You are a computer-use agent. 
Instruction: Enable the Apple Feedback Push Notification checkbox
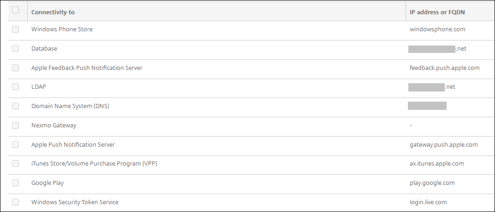tap(16, 68)
